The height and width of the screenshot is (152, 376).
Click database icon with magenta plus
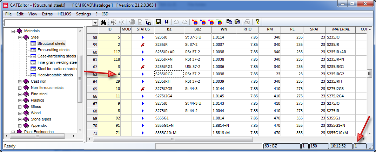coord(211,22)
